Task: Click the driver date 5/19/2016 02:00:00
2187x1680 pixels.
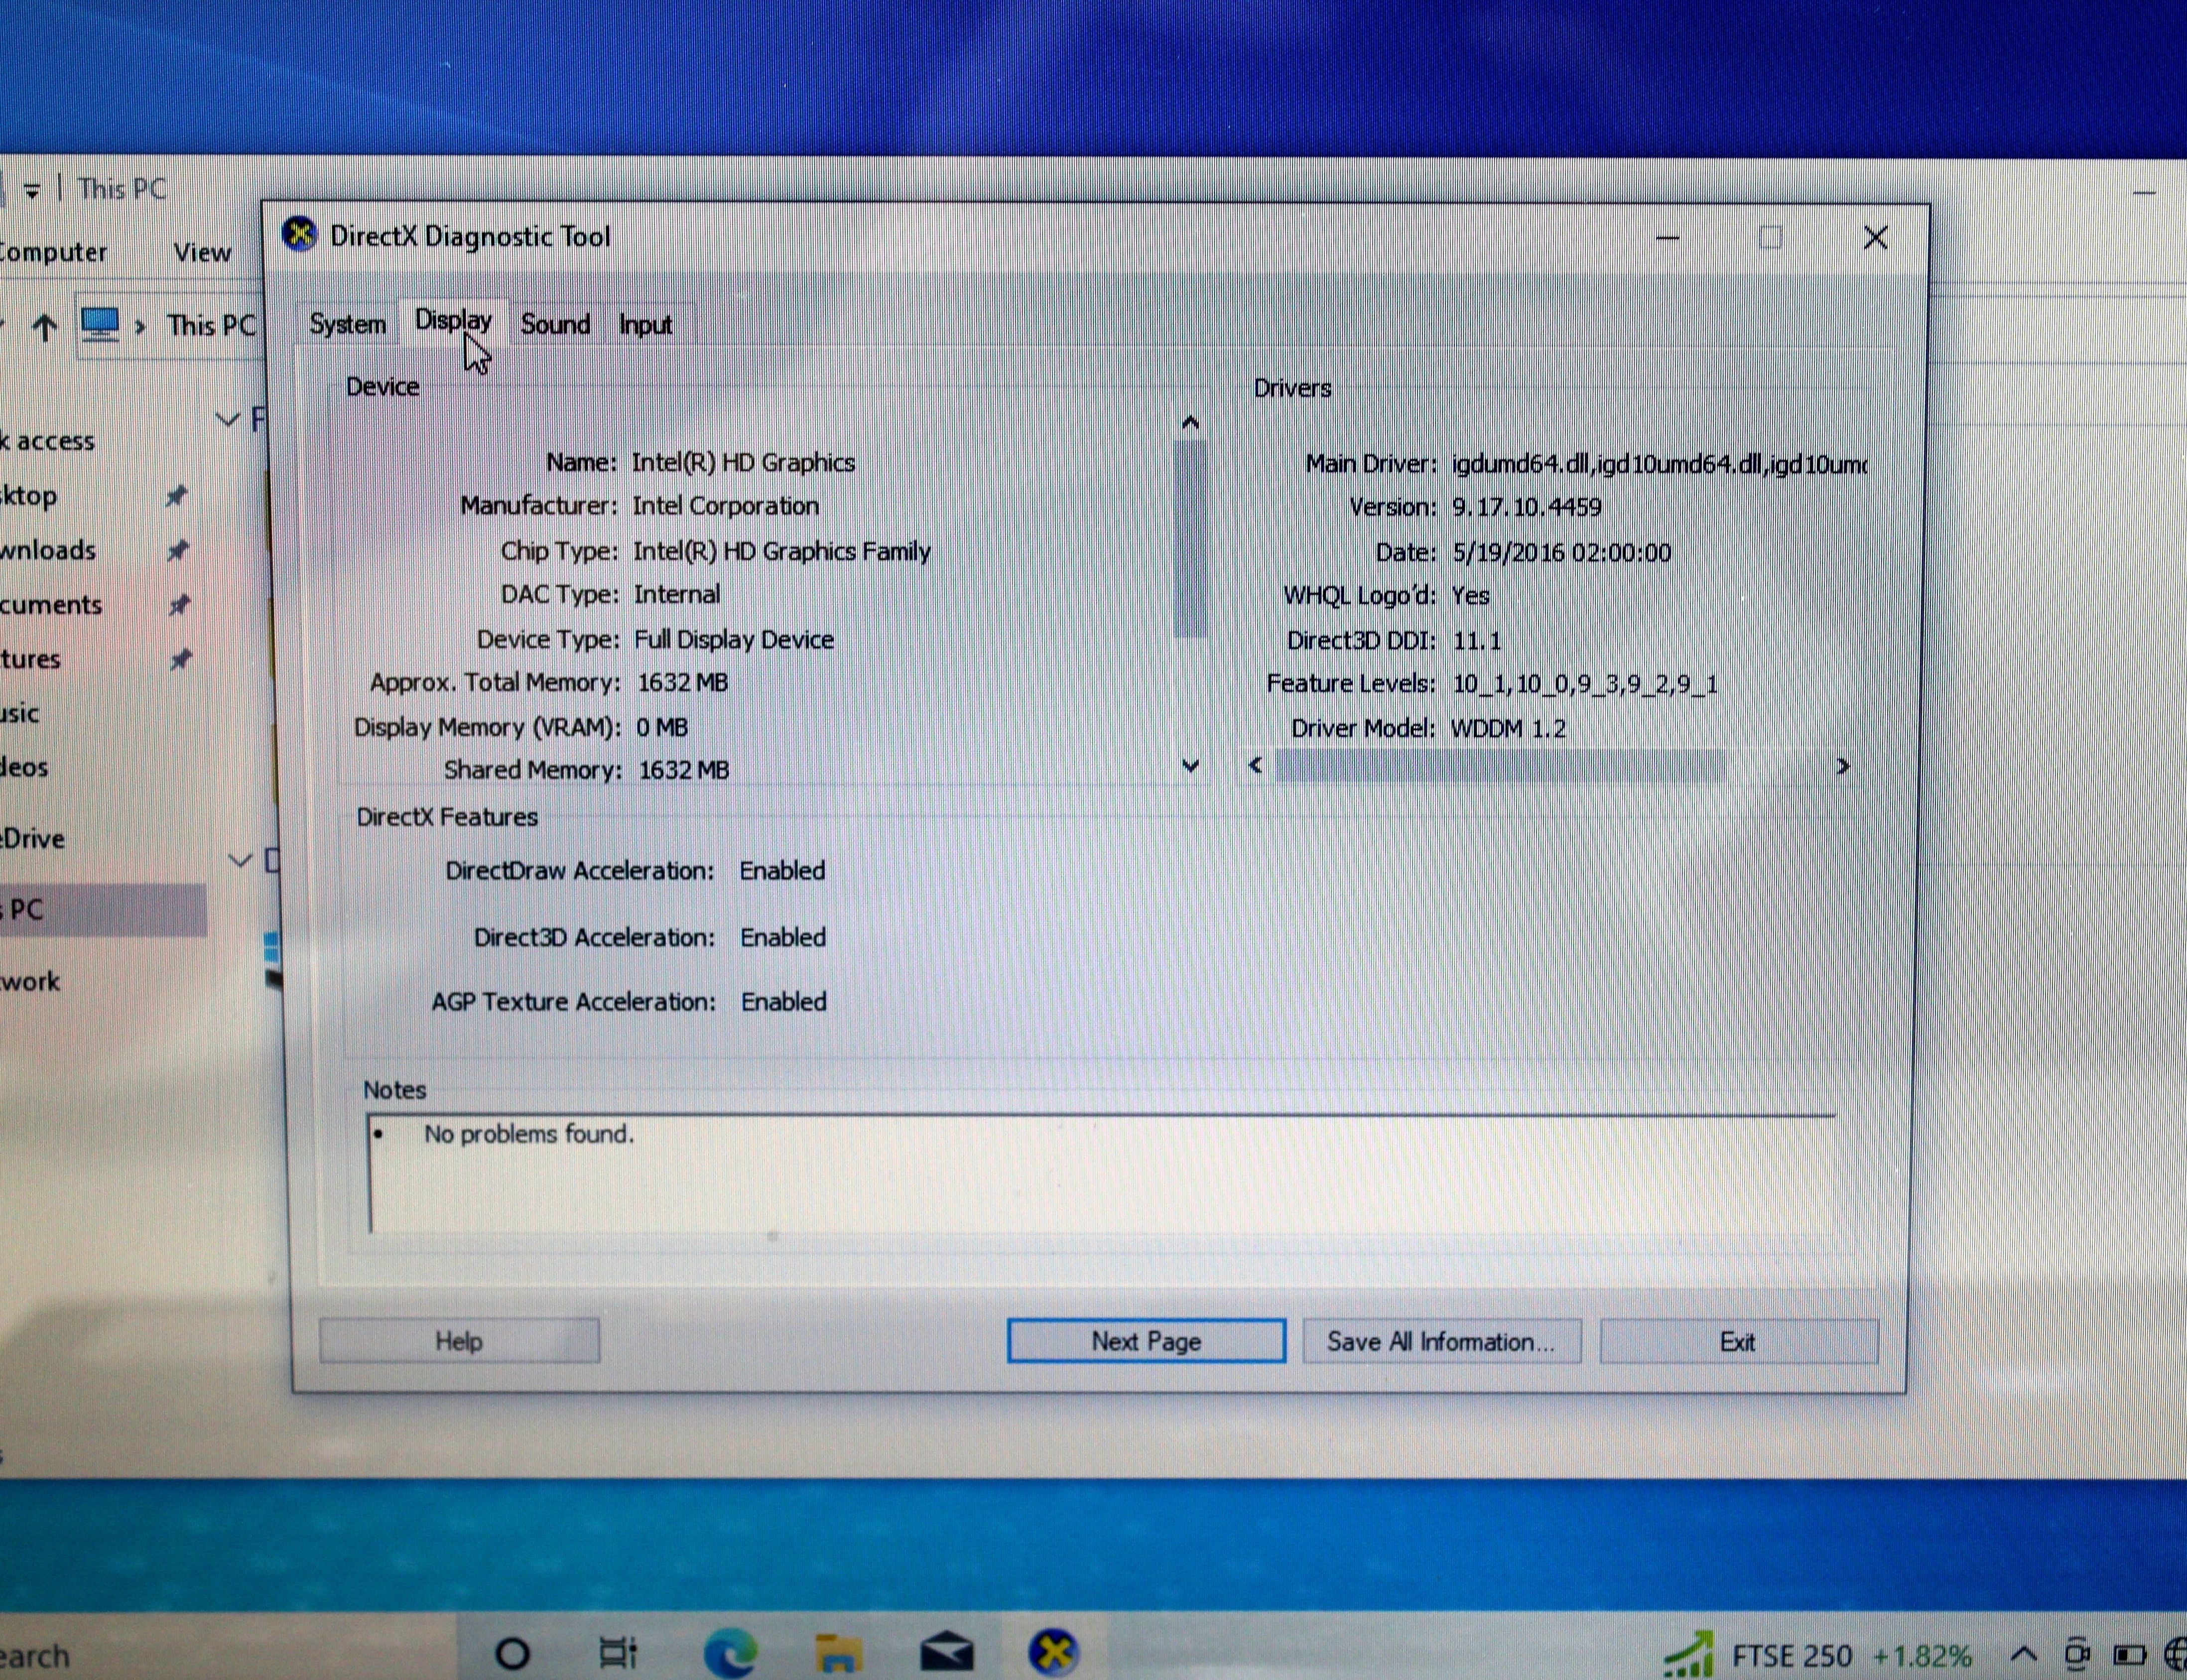Action: tap(1562, 552)
